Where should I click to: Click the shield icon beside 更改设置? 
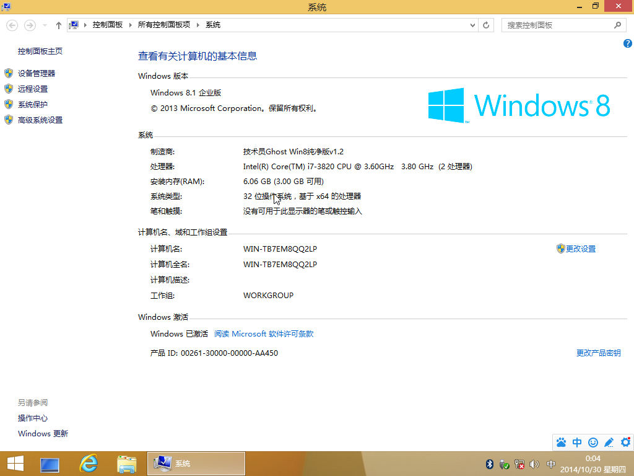pyautogui.click(x=560, y=249)
